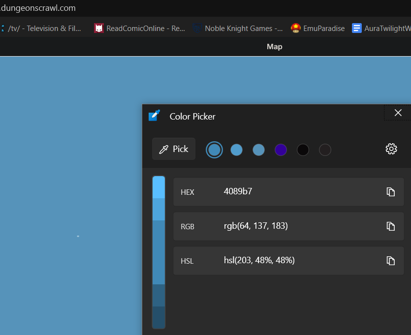Copy the HEX value 4089b7
The image size is (411, 335).
[390, 192]
